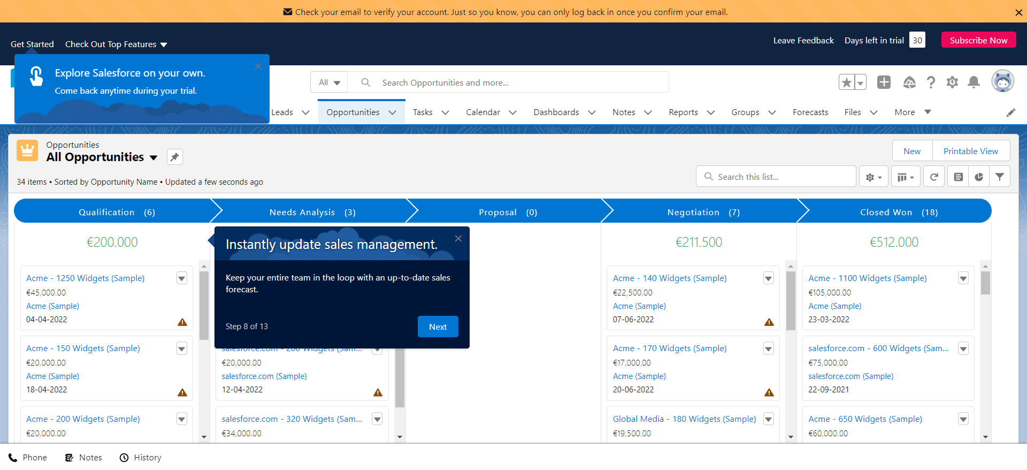Open Printable View
The height and width of the screenshot is (470, 1027).
[971, 151]
